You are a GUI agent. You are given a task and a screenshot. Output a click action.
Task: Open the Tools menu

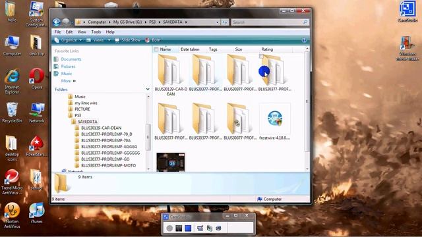point(96,32)
